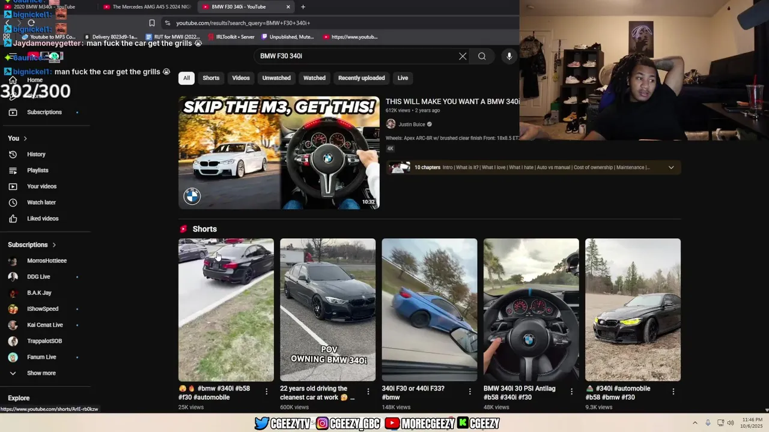Click the bookmark icon in address bar
The image size is (769, 432).
click(152, 23)
